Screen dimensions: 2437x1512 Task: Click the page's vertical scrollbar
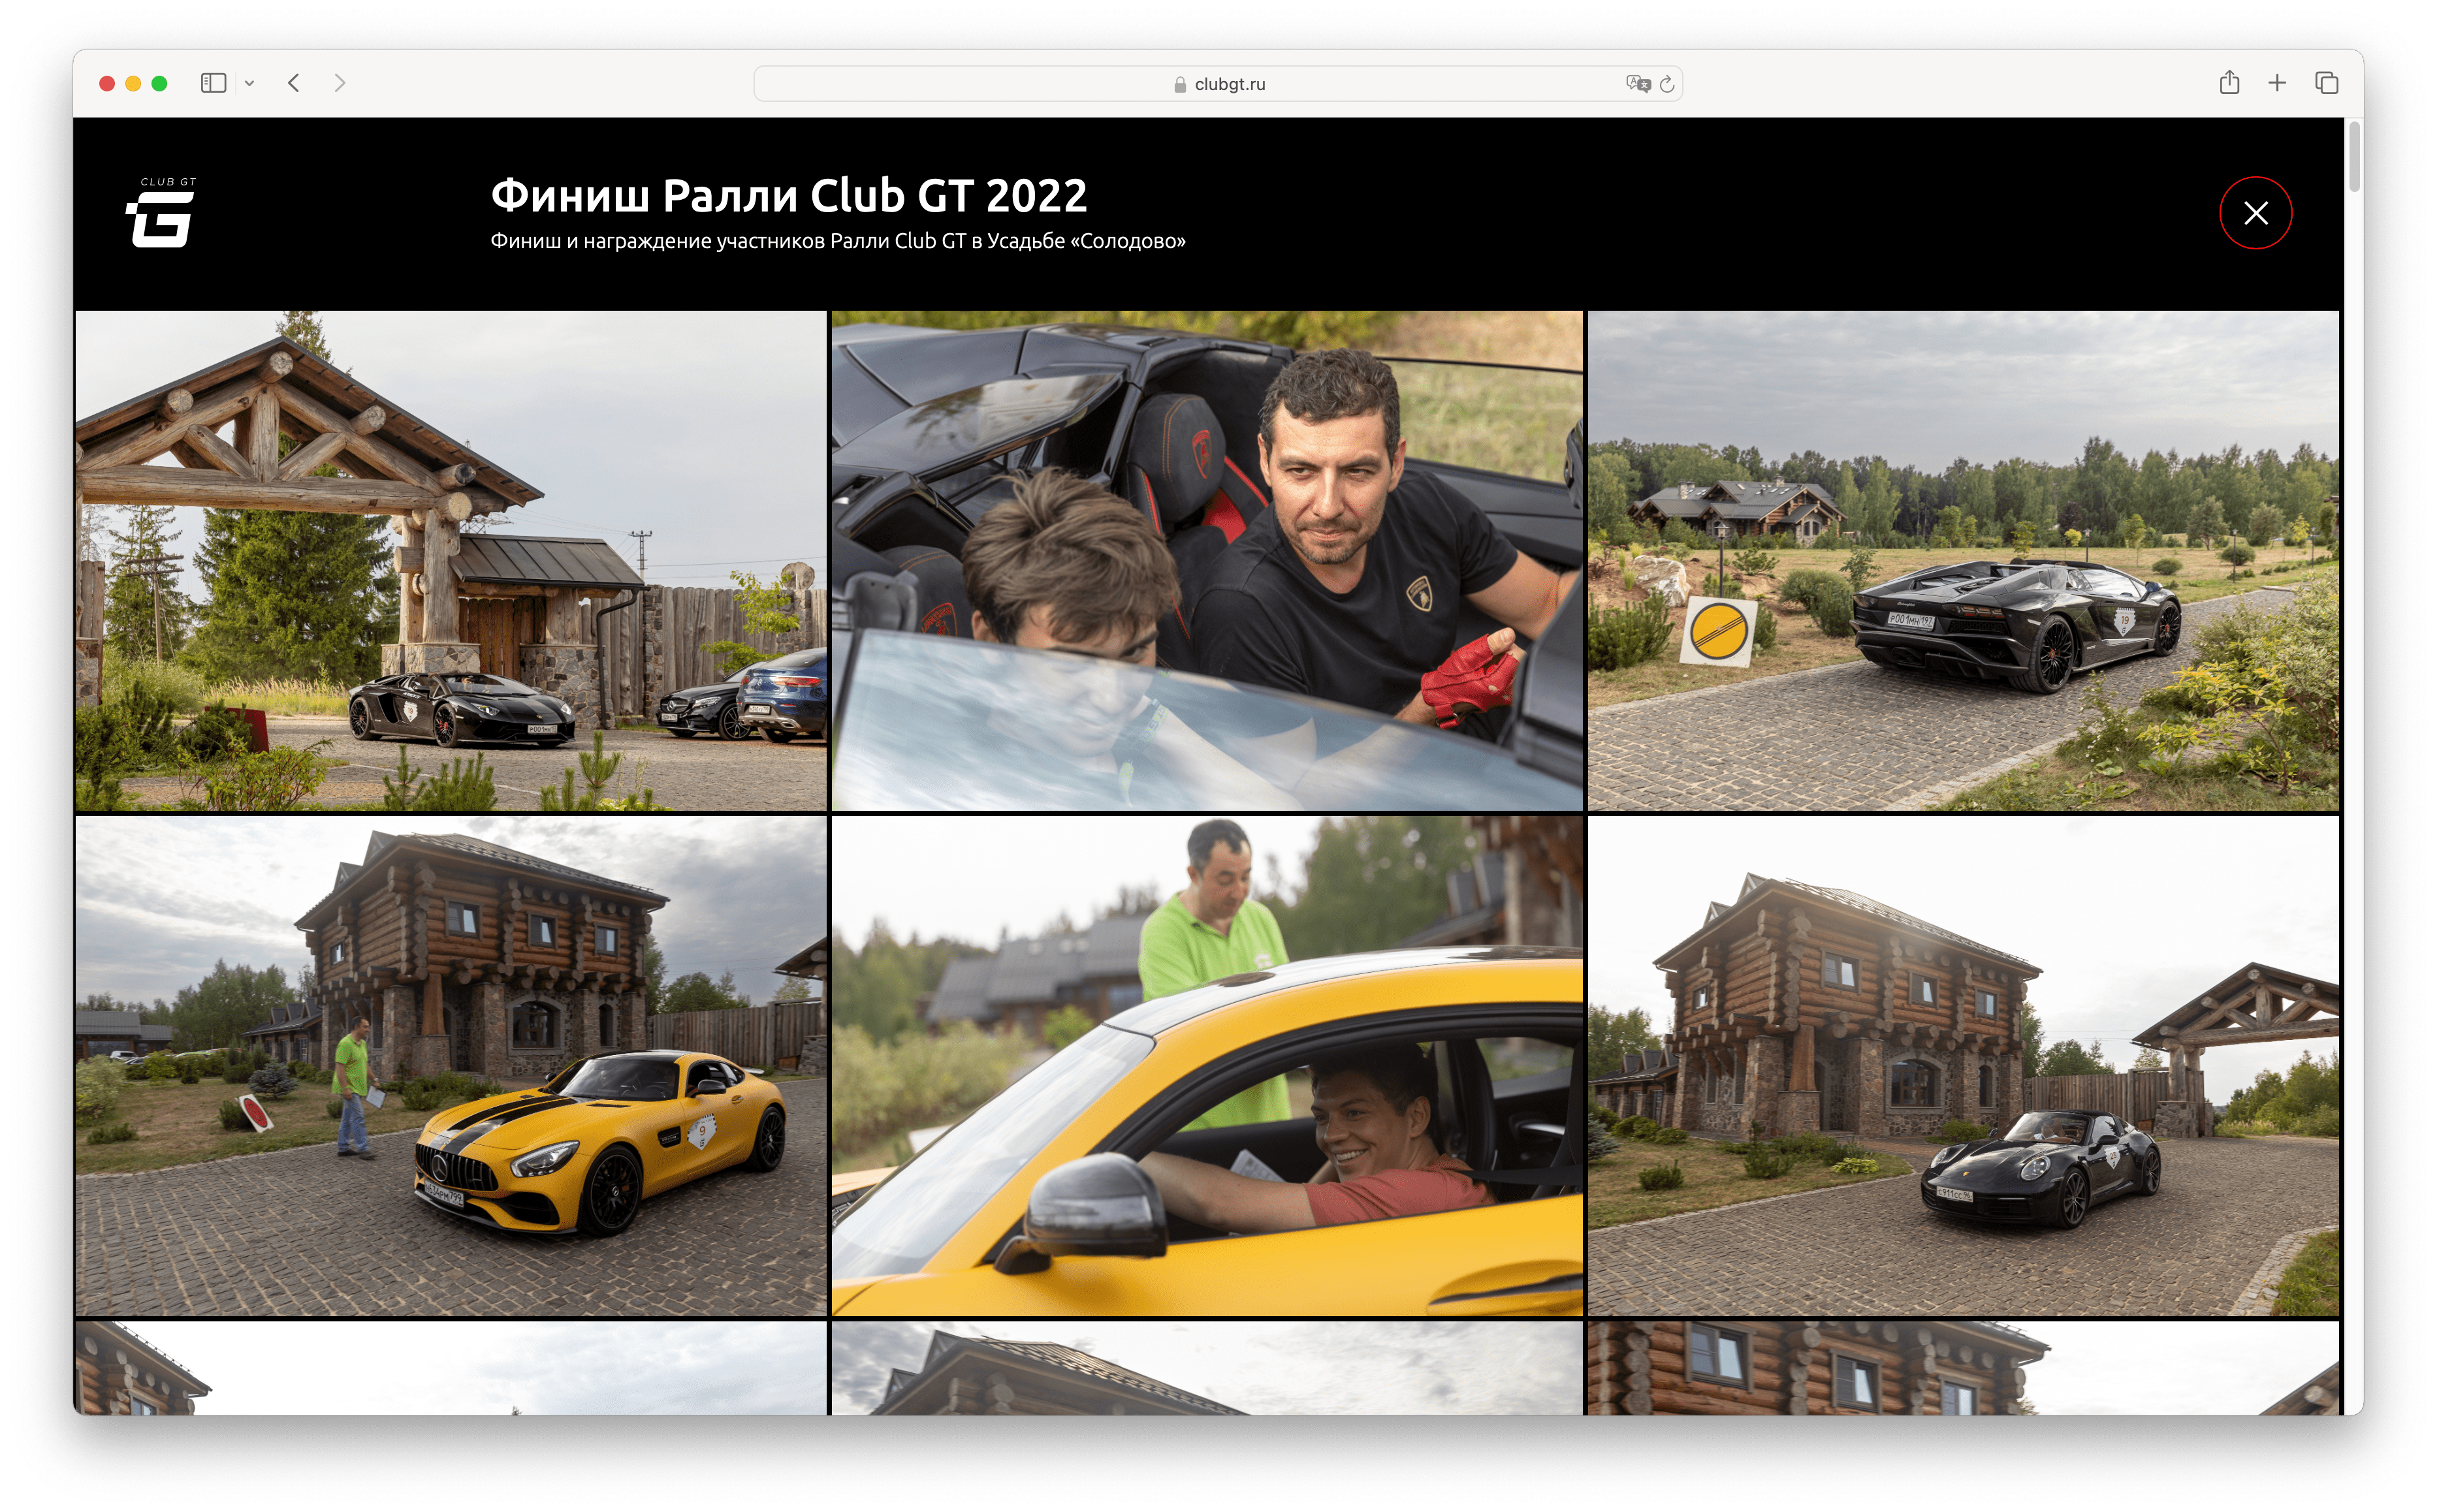point(2353,157)
